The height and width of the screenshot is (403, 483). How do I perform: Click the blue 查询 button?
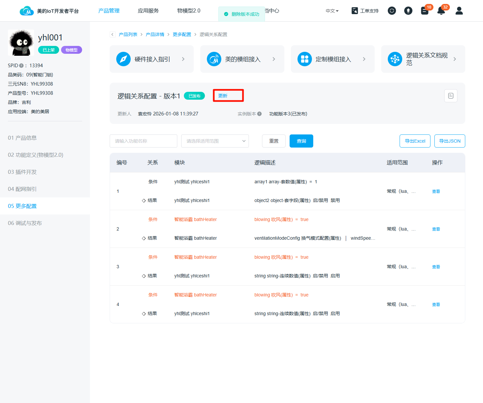tap(301, 141)
